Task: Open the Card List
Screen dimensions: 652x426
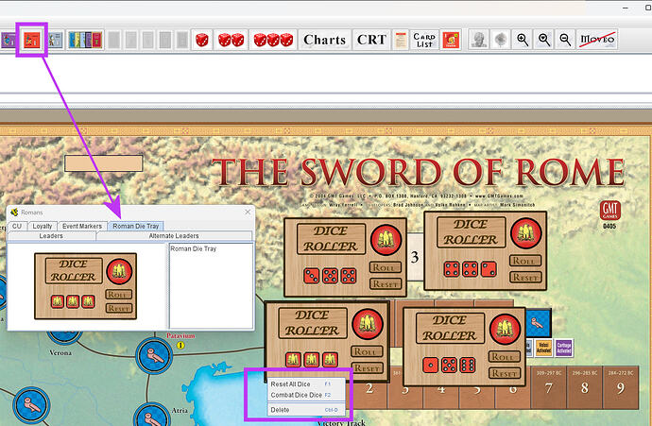Action: [x=424, y=40]
